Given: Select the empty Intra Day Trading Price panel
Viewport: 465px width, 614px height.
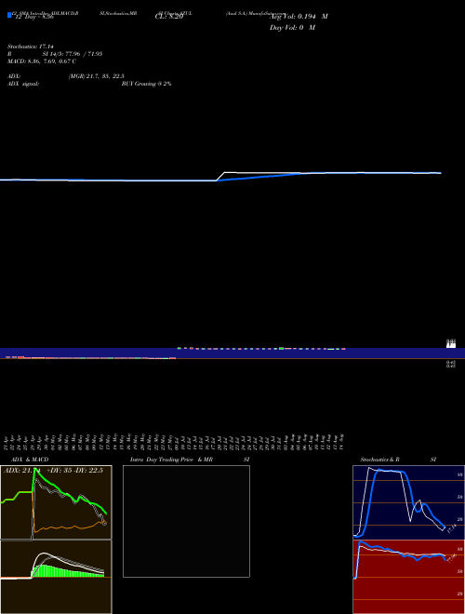Looking at the screenshot, I should click(x=186, y=521).
